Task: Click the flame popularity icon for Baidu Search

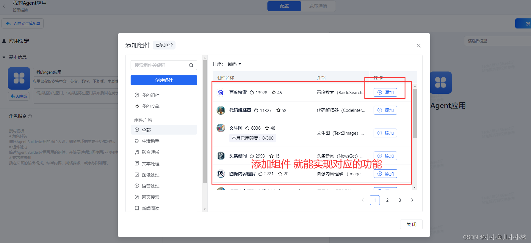Action: tap(252, 93)
